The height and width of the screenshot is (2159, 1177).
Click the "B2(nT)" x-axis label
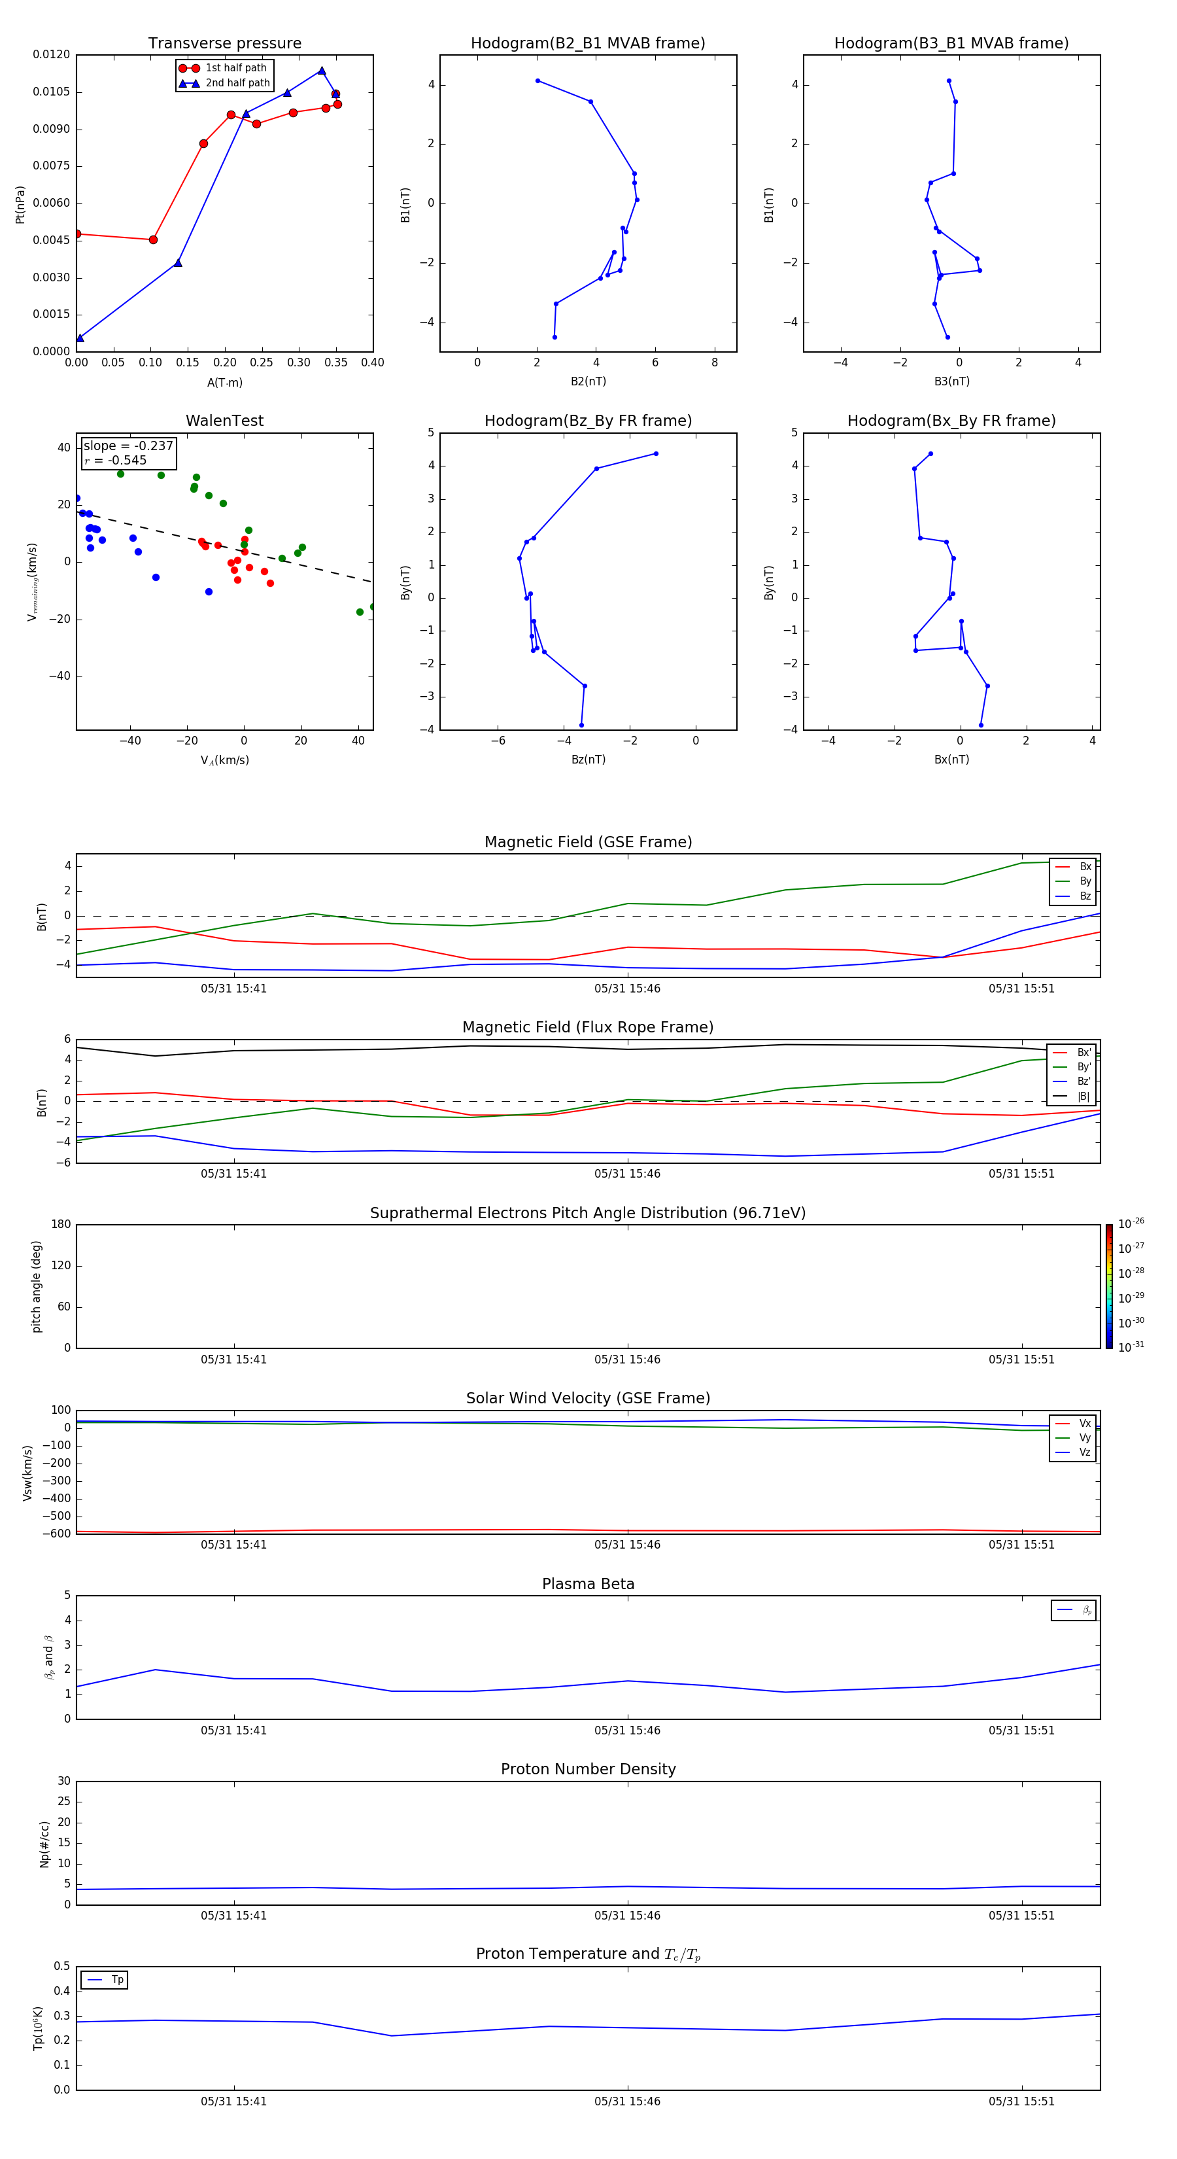588,381
